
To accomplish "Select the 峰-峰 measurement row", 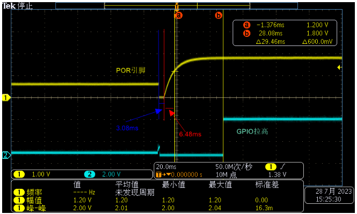I will coord(157,208).
